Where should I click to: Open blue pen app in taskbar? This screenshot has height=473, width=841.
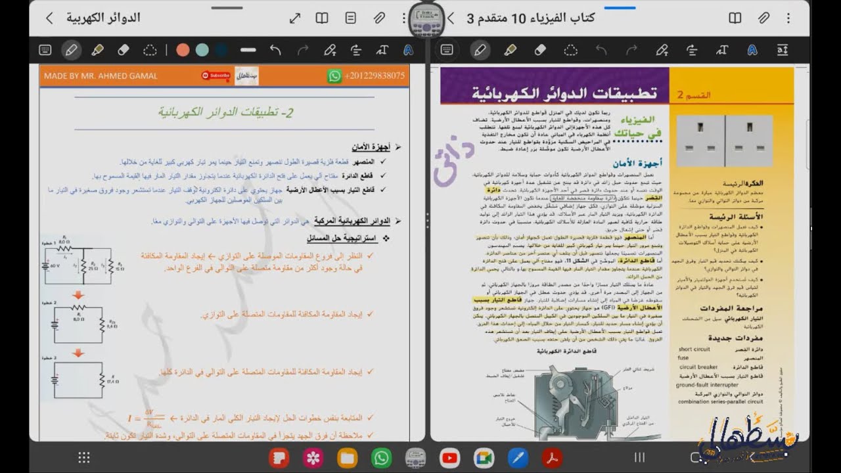(x=518, y=458)
